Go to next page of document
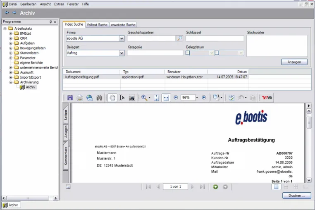Viewport: 315px width, 210px height. pos(193,187)
